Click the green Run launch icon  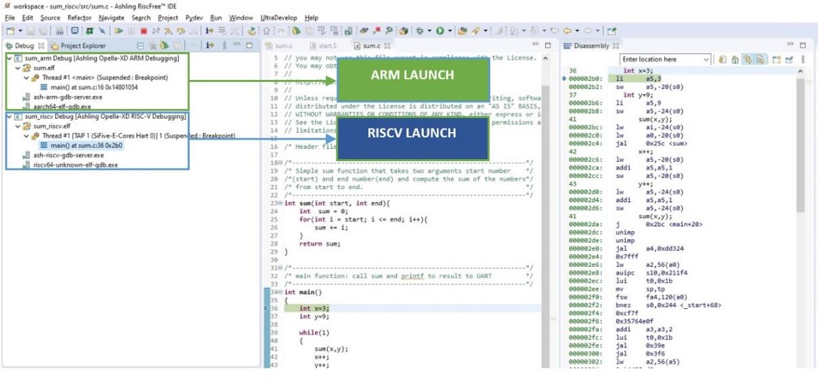click(439, 30)
